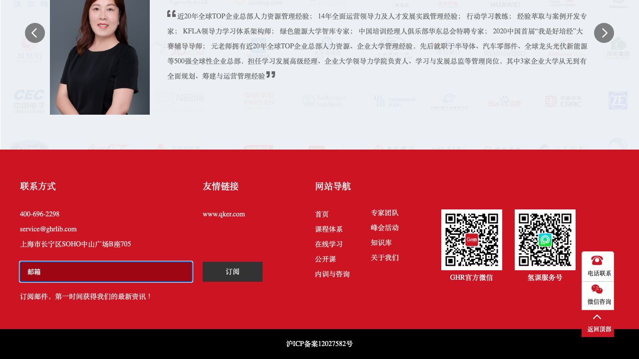Open 内训与咨询 footer link

pyautogui.click(x=332, y=274)
